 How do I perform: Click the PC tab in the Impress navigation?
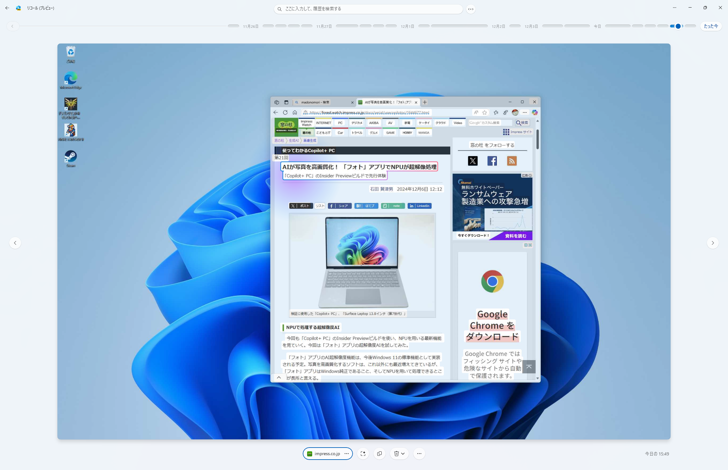tap(340, 123)
